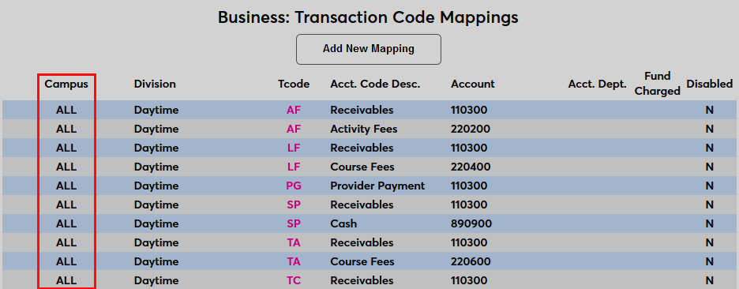Image resolution: width=739 pixels, height=289 pixels.
Task: Click Daytime division in the Activity Fees row
Action: pos(156,129)
